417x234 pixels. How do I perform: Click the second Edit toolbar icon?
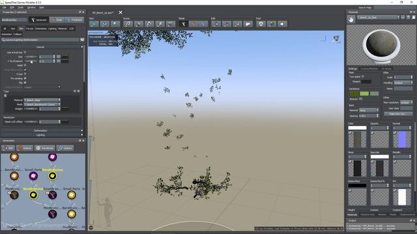(227, 24)
